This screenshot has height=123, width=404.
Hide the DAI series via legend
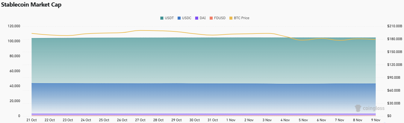pos(200,18)
